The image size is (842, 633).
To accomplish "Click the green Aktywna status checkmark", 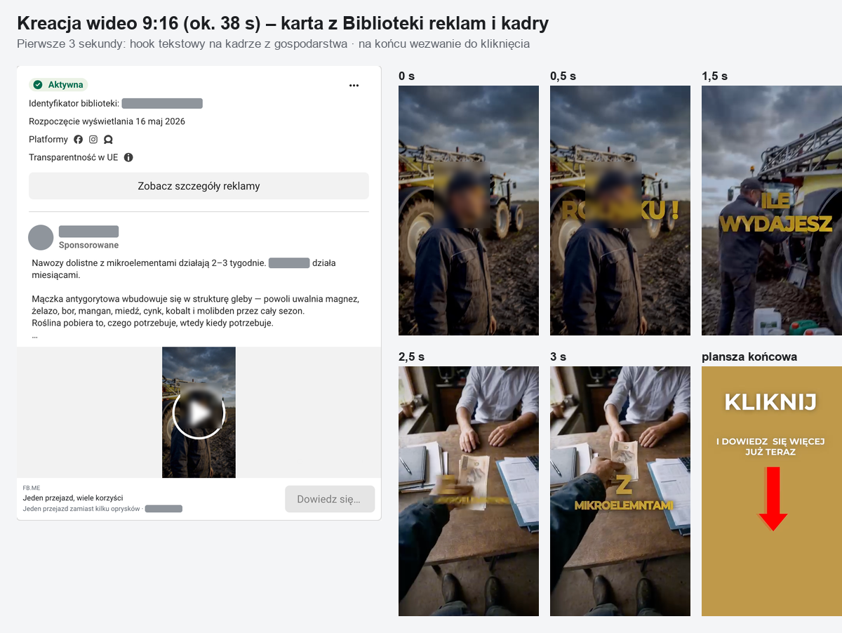I will pyautogui.click(x=38, y=85).
